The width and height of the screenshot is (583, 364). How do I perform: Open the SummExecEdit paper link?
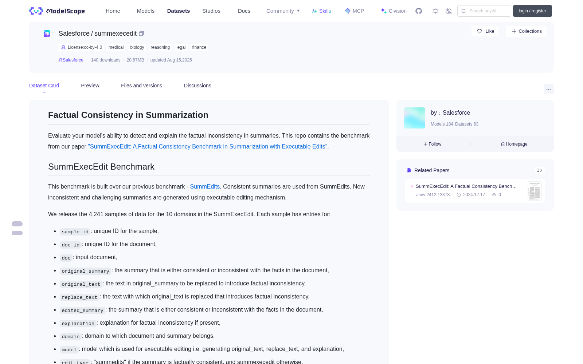(208, 146)
